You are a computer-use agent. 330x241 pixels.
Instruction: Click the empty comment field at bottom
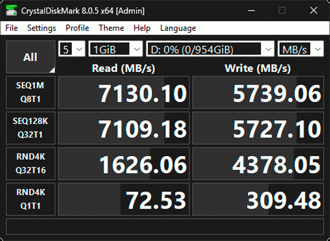pos(165,227)
